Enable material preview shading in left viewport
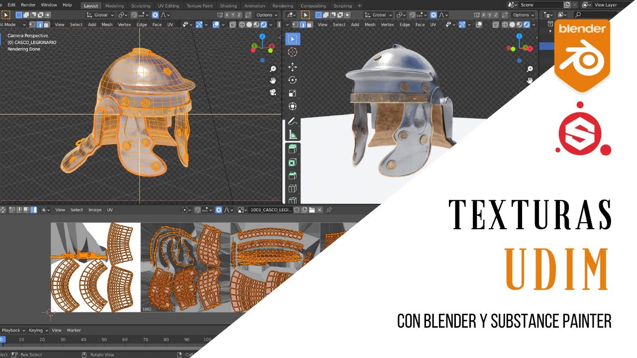The height and width of the screenshot is (358, 637). pyautogui.click(x=256, y=24)
